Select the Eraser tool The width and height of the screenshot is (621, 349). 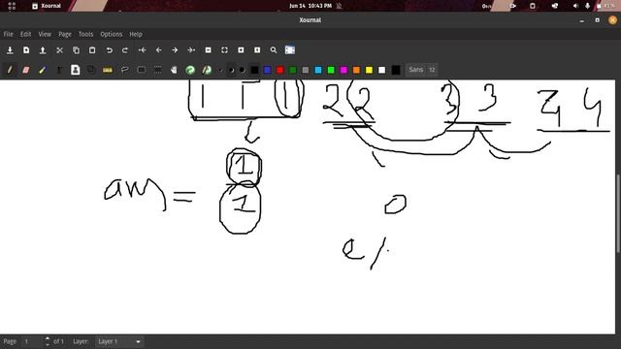(x=26, y=70)
